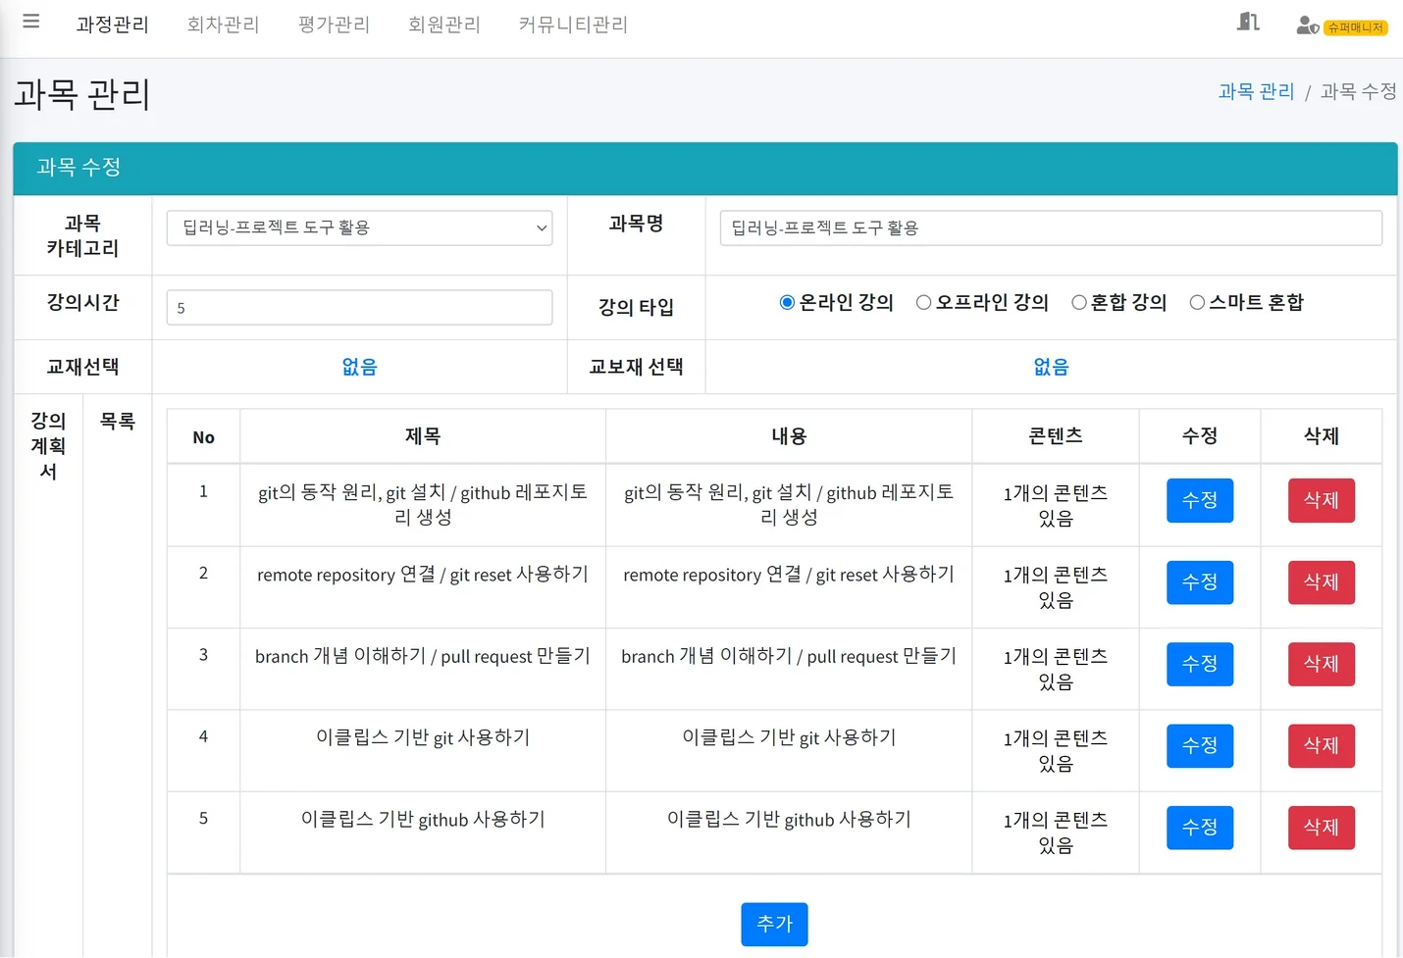Delete row 4 이클립스 기반 git lesson
The height and width of the screenshot is (958, 1403).
click(1322, 745)
